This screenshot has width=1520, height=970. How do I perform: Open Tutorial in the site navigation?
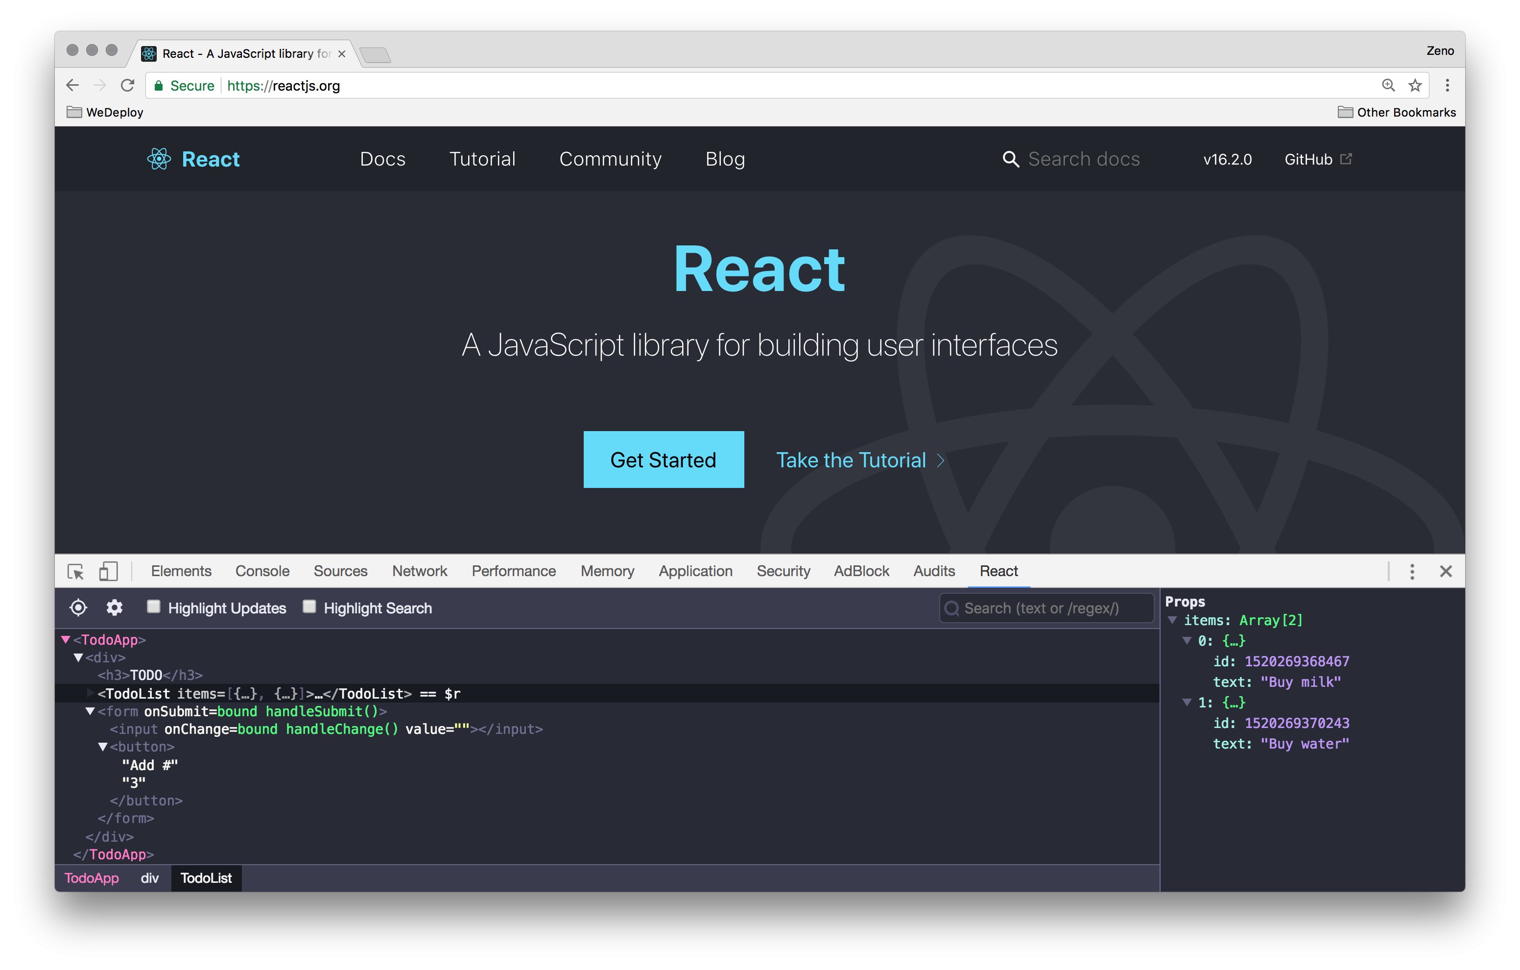click(x=482, y=159)
